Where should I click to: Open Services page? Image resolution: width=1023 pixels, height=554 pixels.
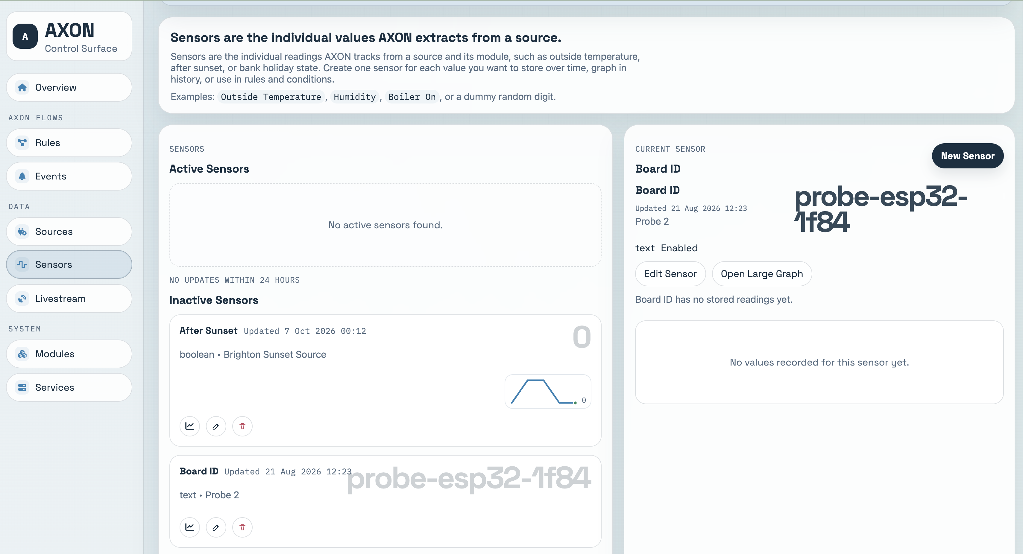pyautogui.click(x=69, y=387)
